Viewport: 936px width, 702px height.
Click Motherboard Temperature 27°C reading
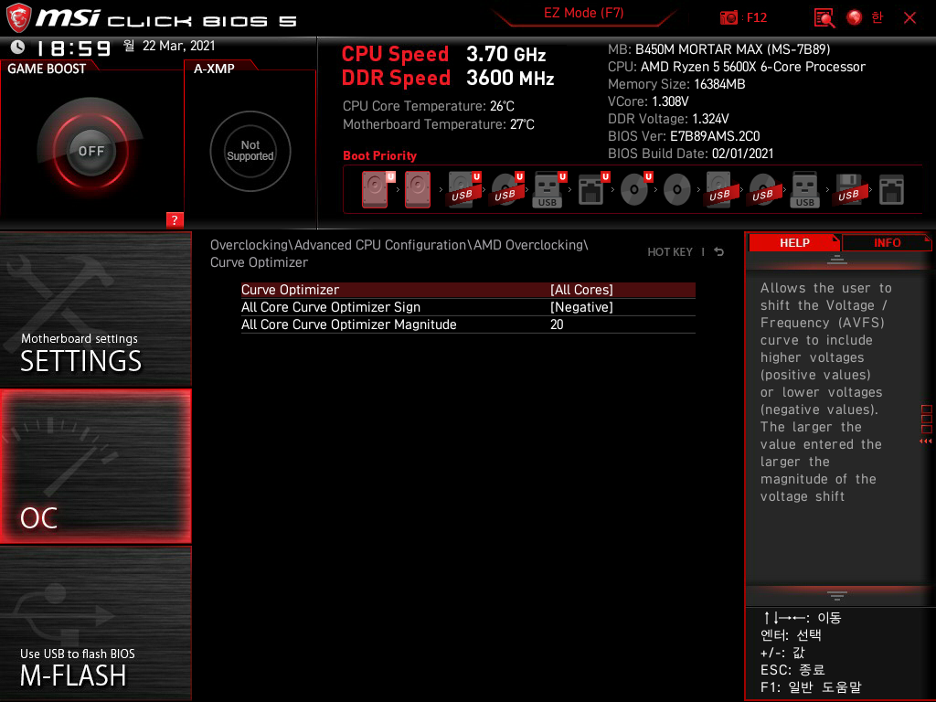pos(438,124)
